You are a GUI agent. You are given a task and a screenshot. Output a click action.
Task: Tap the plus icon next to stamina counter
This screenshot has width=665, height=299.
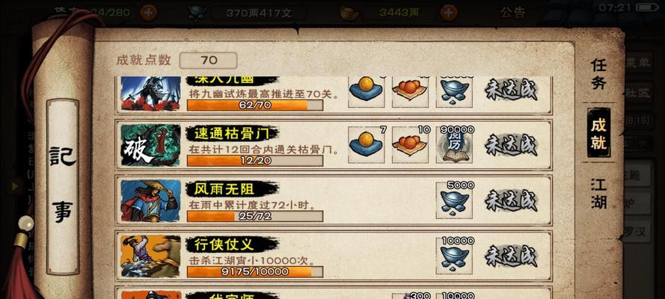[148, 13]
